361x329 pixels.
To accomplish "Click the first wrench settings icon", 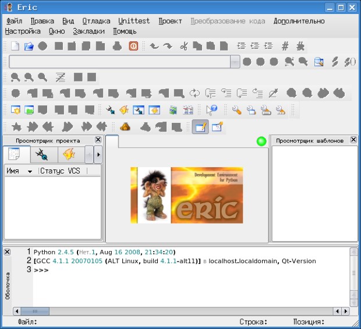I will pos(236,109).
